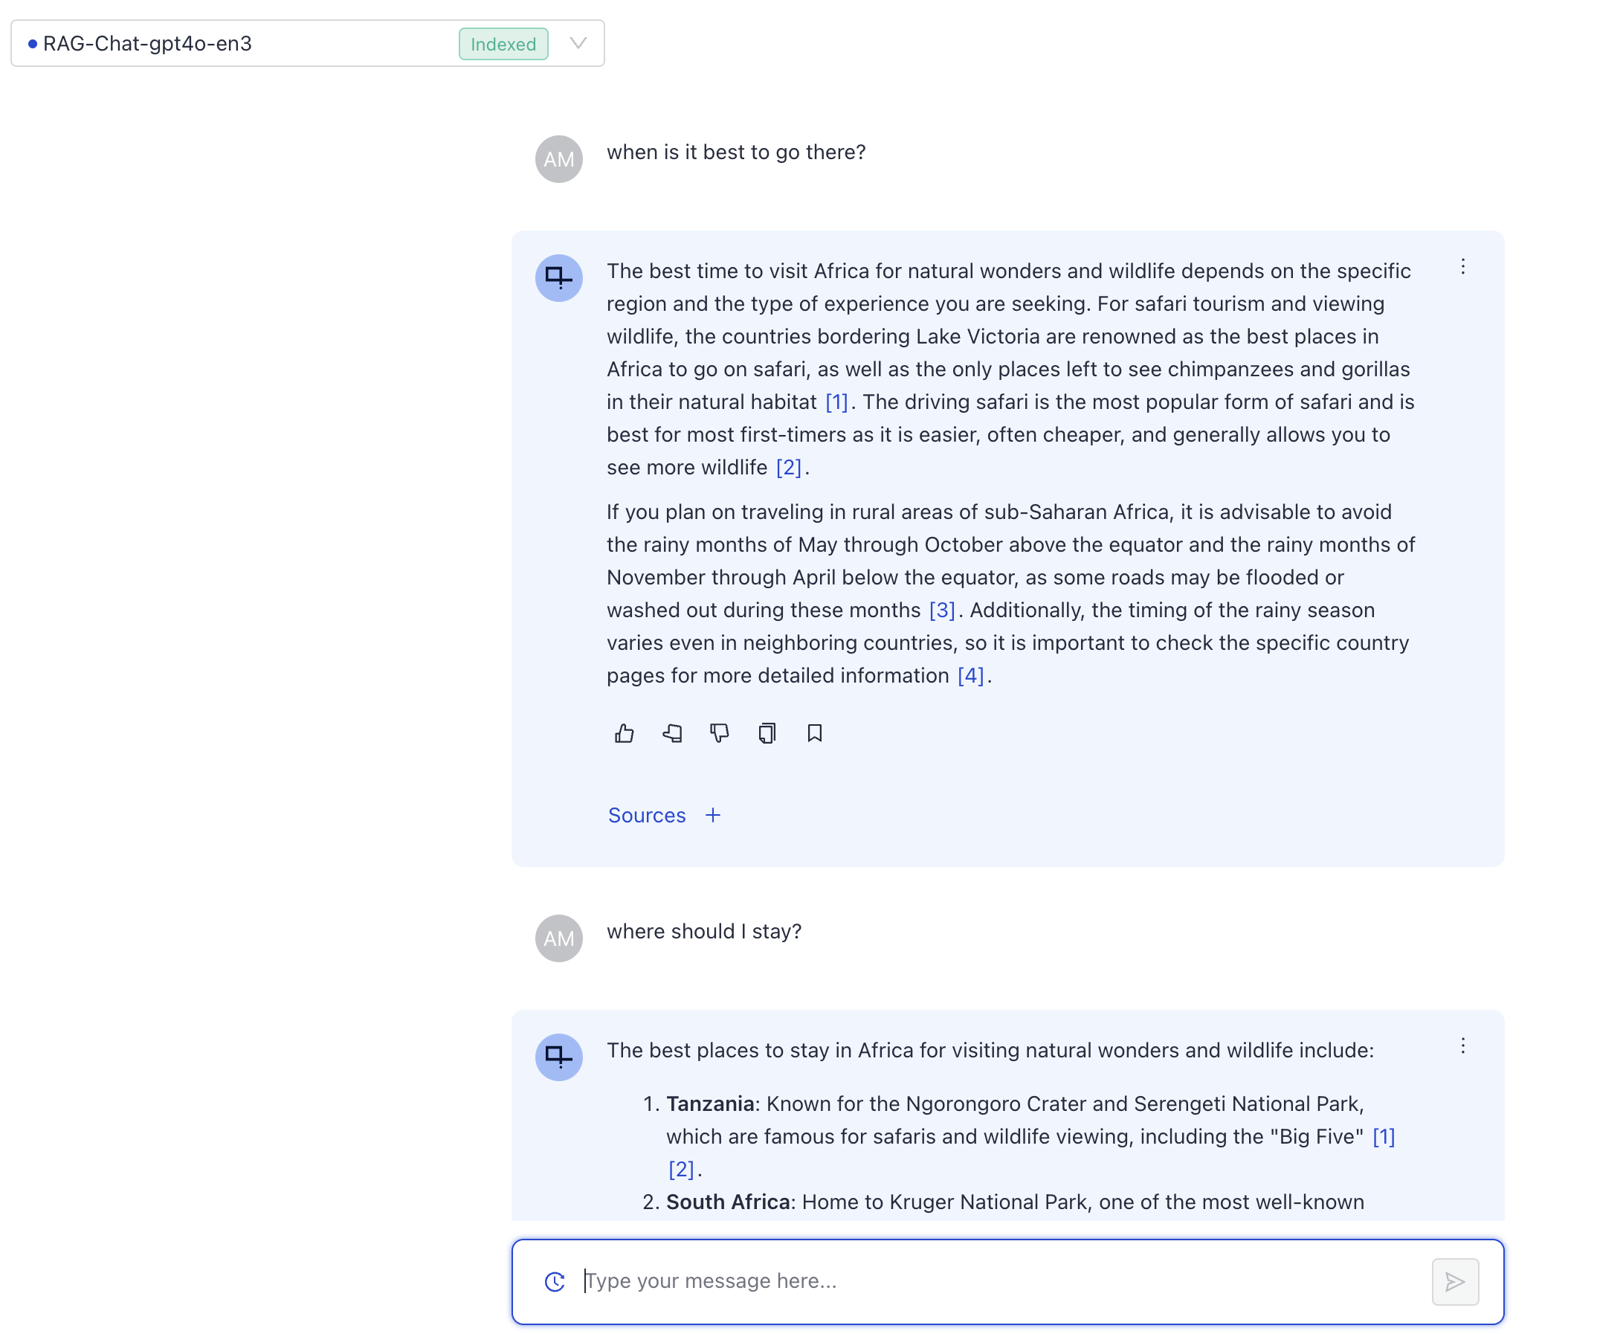This screenshot has width=1597, height=1334.
Task: Thumbs down the answer about rainy seasons
Action: click(720, 734)
